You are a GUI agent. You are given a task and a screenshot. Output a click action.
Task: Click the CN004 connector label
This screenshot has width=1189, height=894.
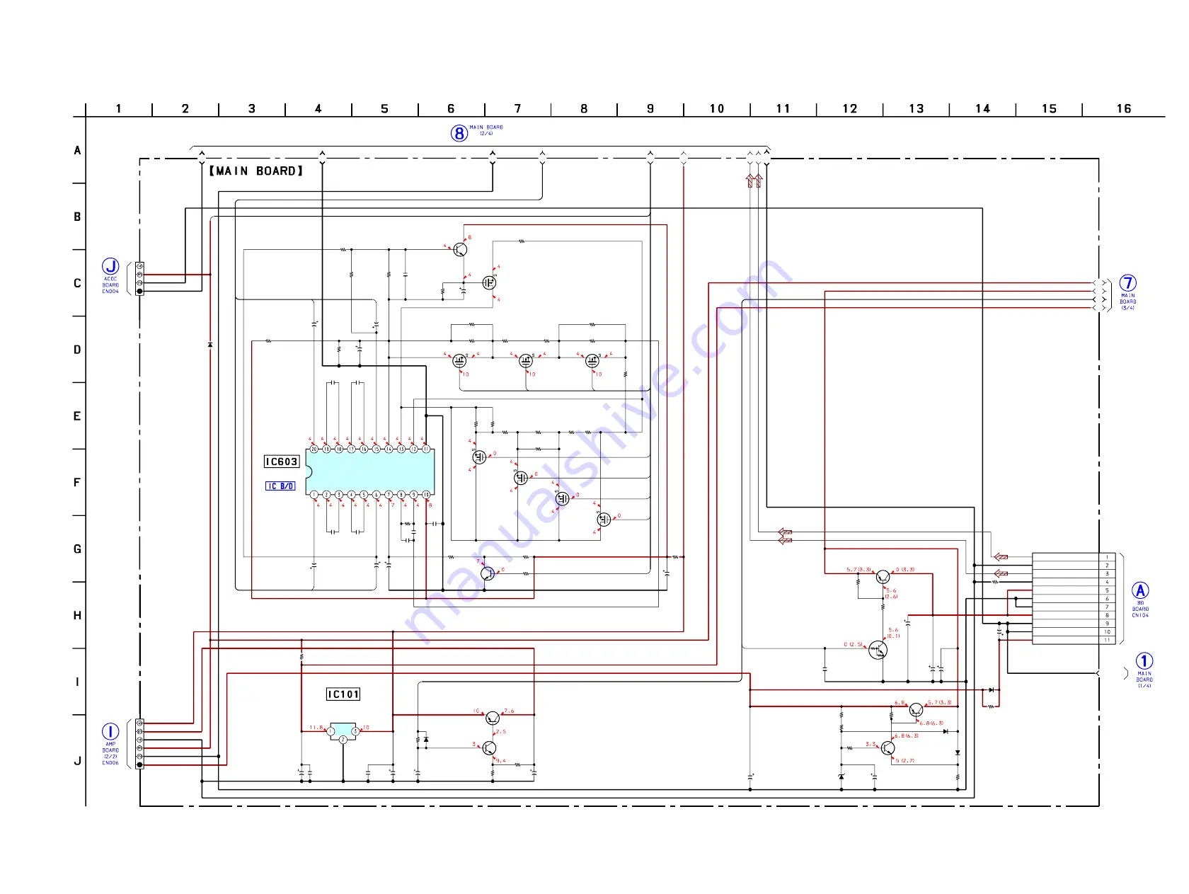(110, 292)
